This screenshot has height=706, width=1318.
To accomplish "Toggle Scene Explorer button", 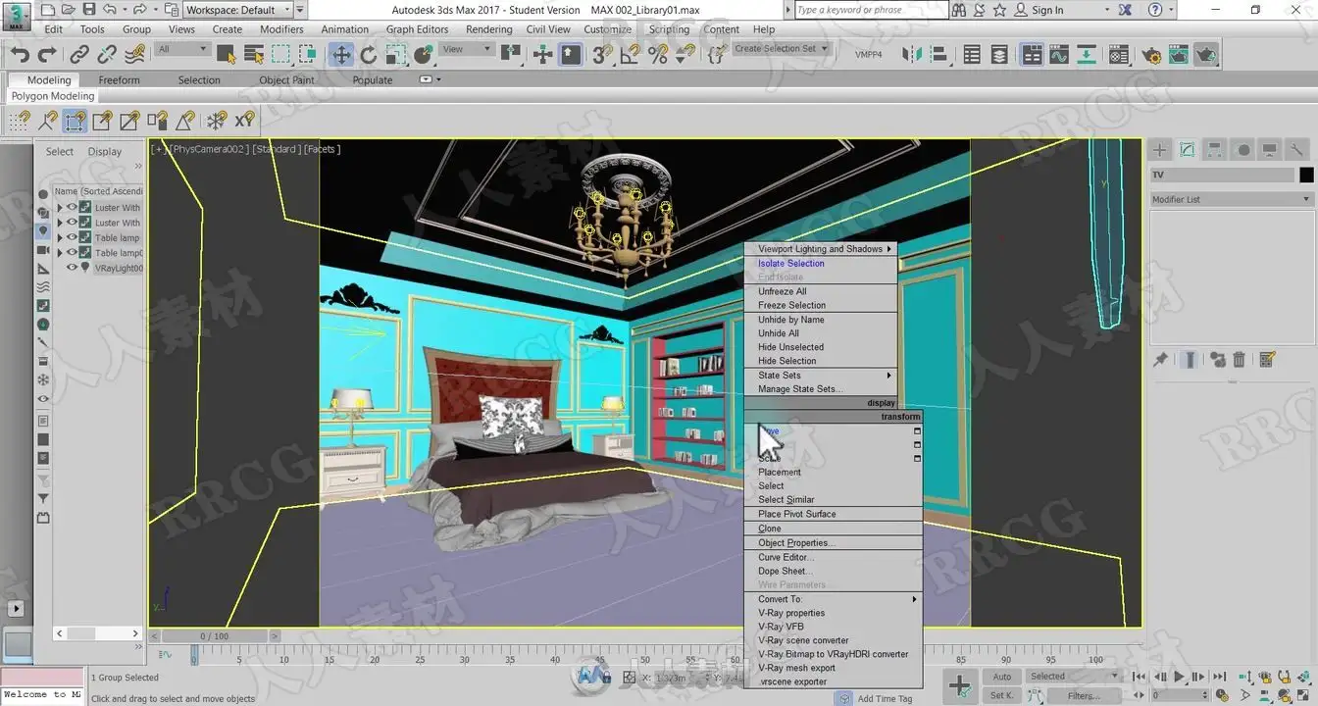I will click(972, 55).
